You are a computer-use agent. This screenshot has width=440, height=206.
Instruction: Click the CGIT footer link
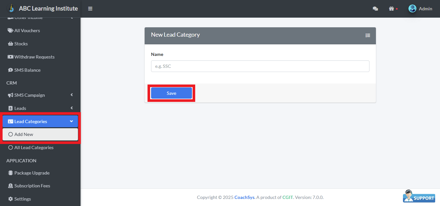point(288,197)
